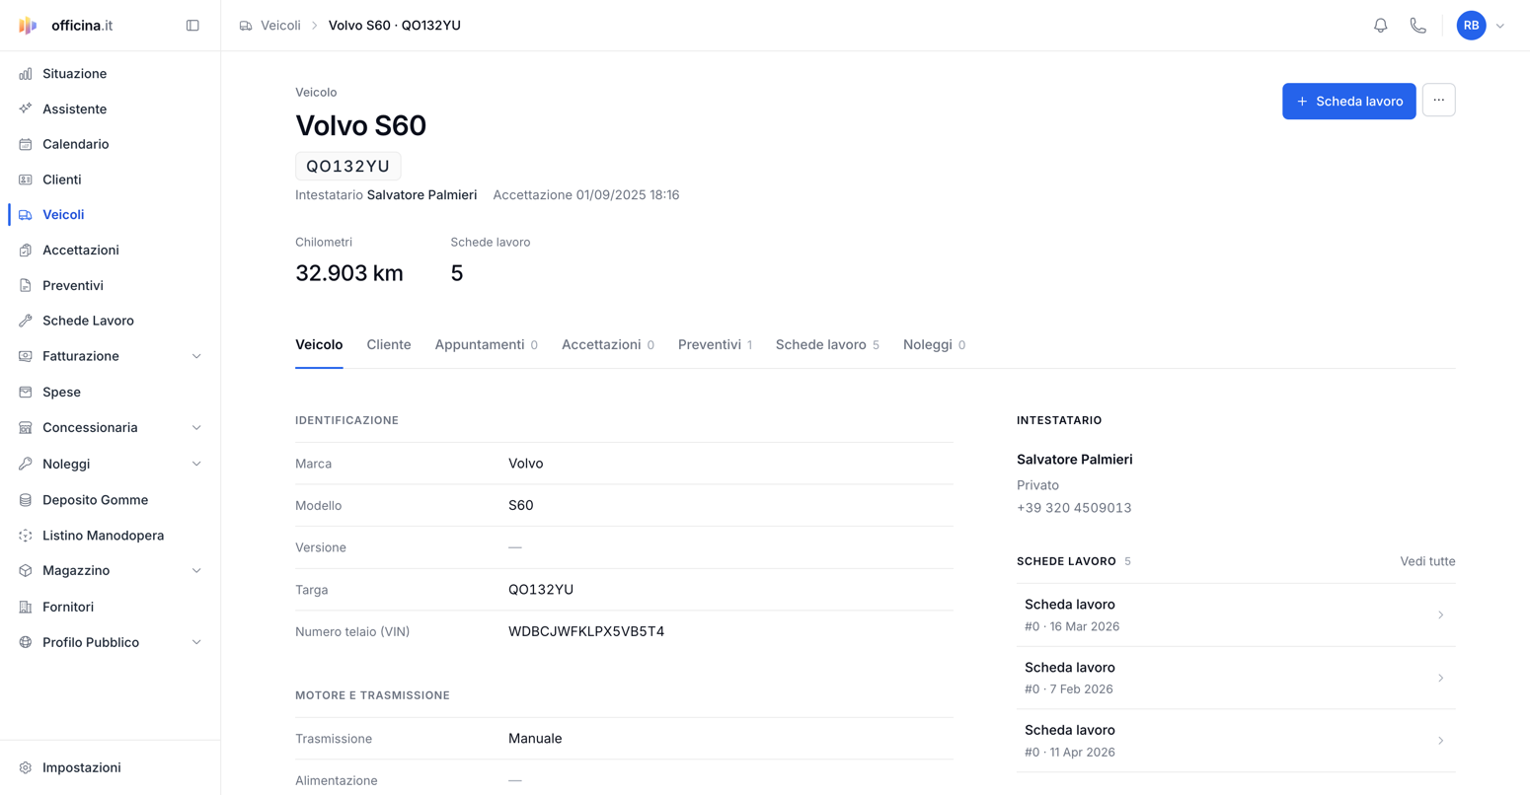Switch to the Cliente tab
This screenshot has height=795, width=1530.
389,345
